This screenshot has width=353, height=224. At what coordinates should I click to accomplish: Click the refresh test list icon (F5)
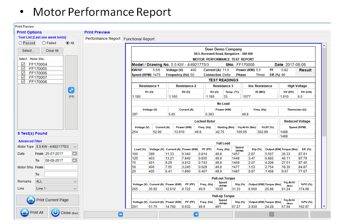coord(71,90)
